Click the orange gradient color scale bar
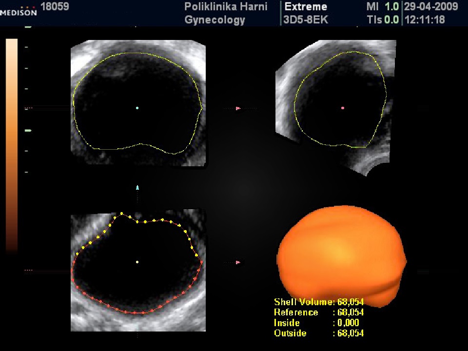Screen dimensions: 468x351 (12, 146)
